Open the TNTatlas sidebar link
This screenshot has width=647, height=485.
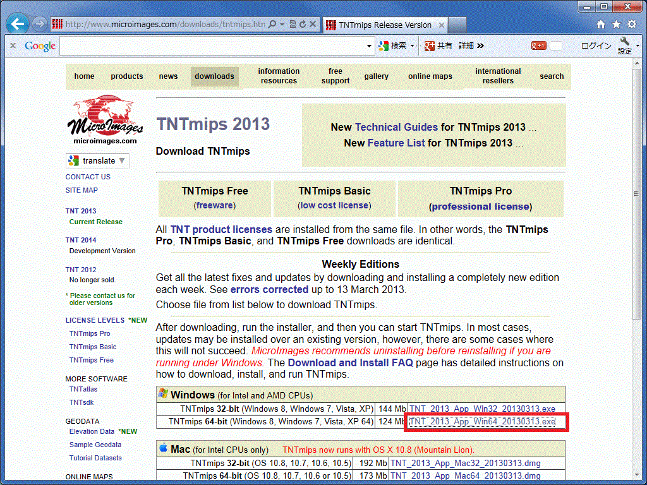point(83,389)
